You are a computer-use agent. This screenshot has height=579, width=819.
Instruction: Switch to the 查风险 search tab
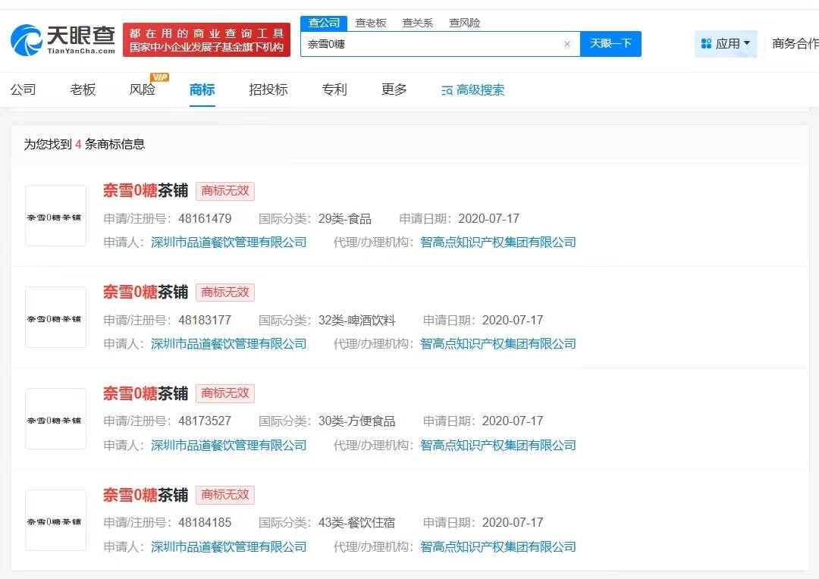(465, 22)
